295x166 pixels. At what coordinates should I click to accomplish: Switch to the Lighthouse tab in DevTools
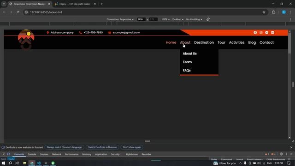click(x=132, y=154)
